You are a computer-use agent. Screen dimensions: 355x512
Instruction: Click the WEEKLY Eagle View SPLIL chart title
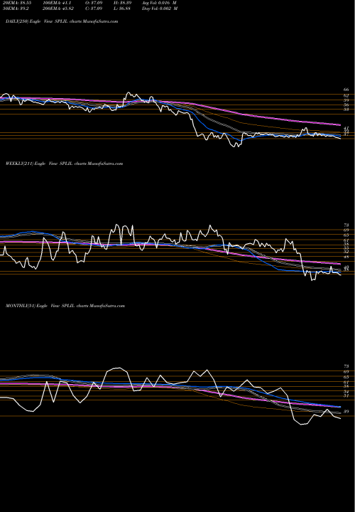(64, 164)
